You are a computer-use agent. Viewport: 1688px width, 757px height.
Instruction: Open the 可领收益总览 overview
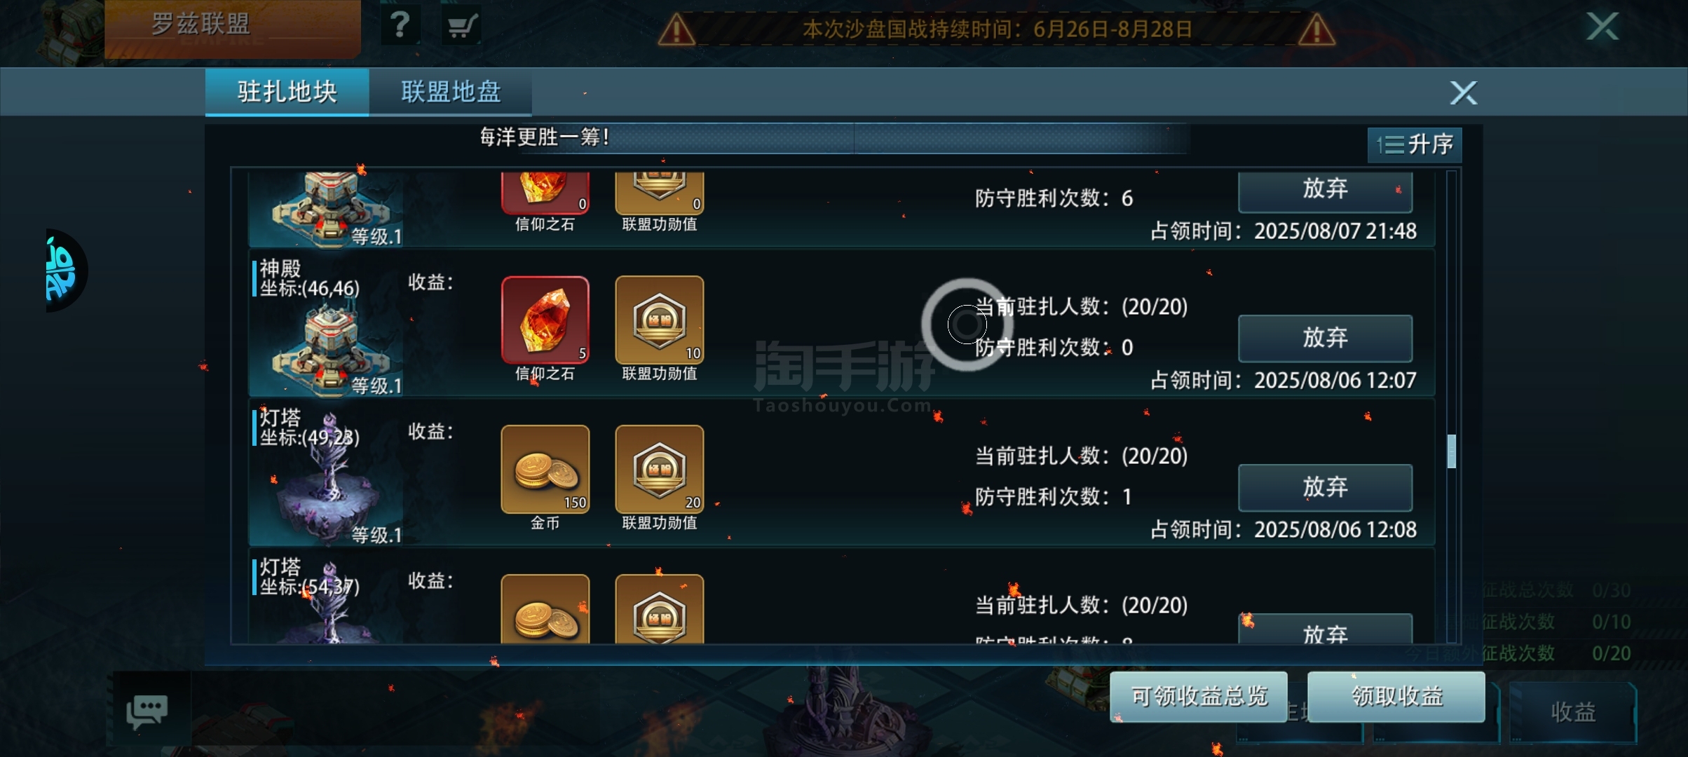click(x=1199, y=696)
